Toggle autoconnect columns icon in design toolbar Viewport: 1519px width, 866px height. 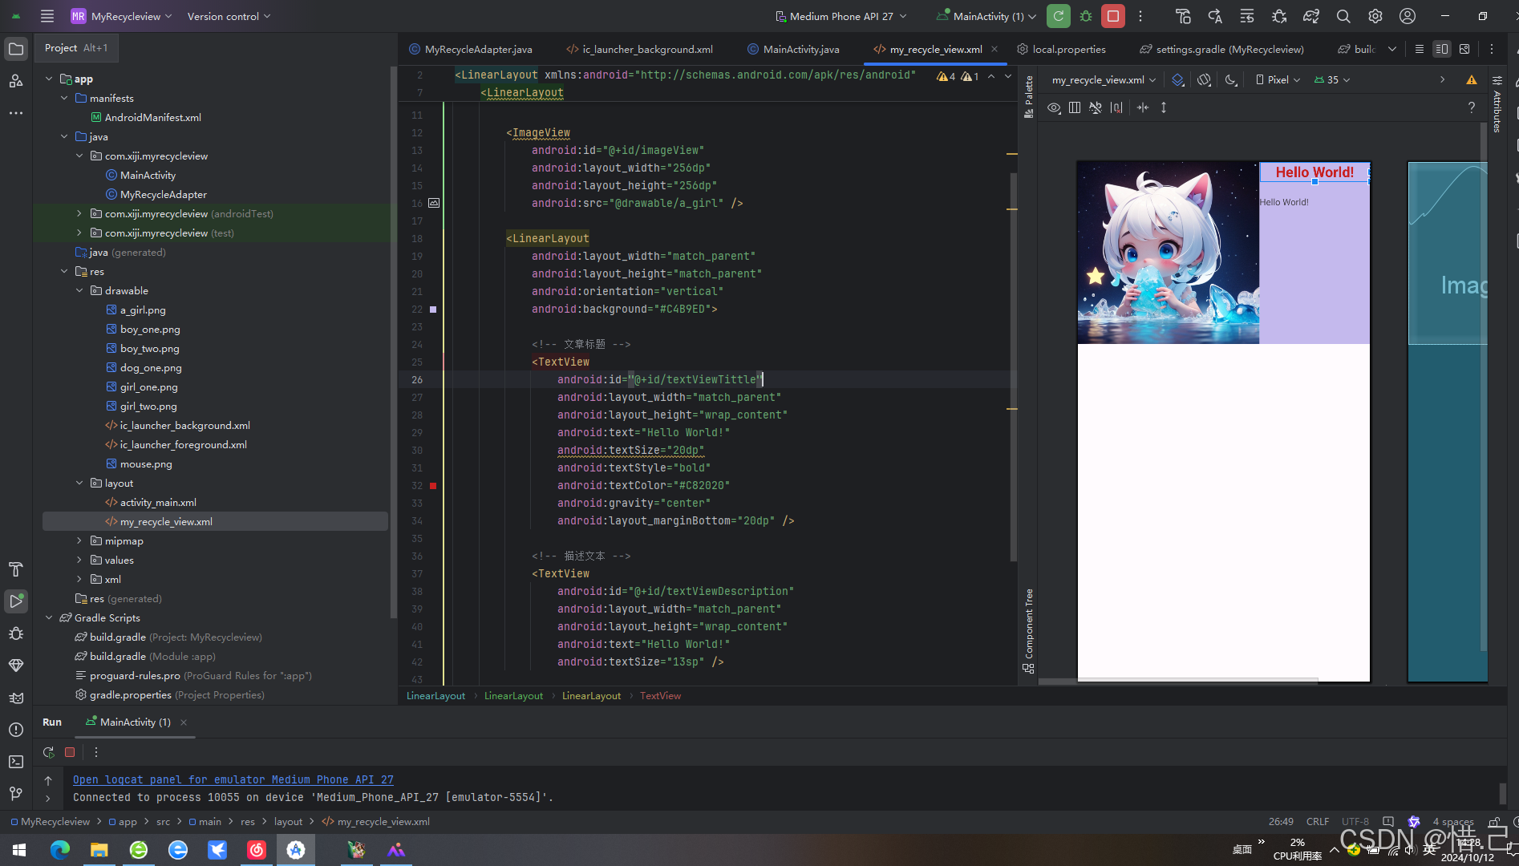(x=1075, y=107)
